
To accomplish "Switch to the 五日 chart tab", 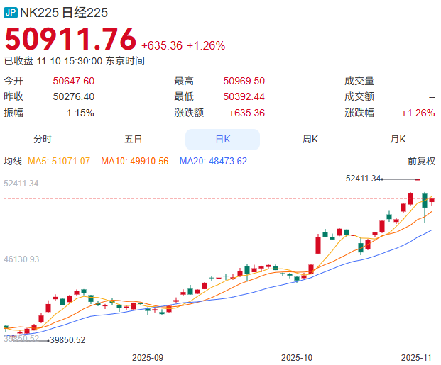I will tap(133, 140).
